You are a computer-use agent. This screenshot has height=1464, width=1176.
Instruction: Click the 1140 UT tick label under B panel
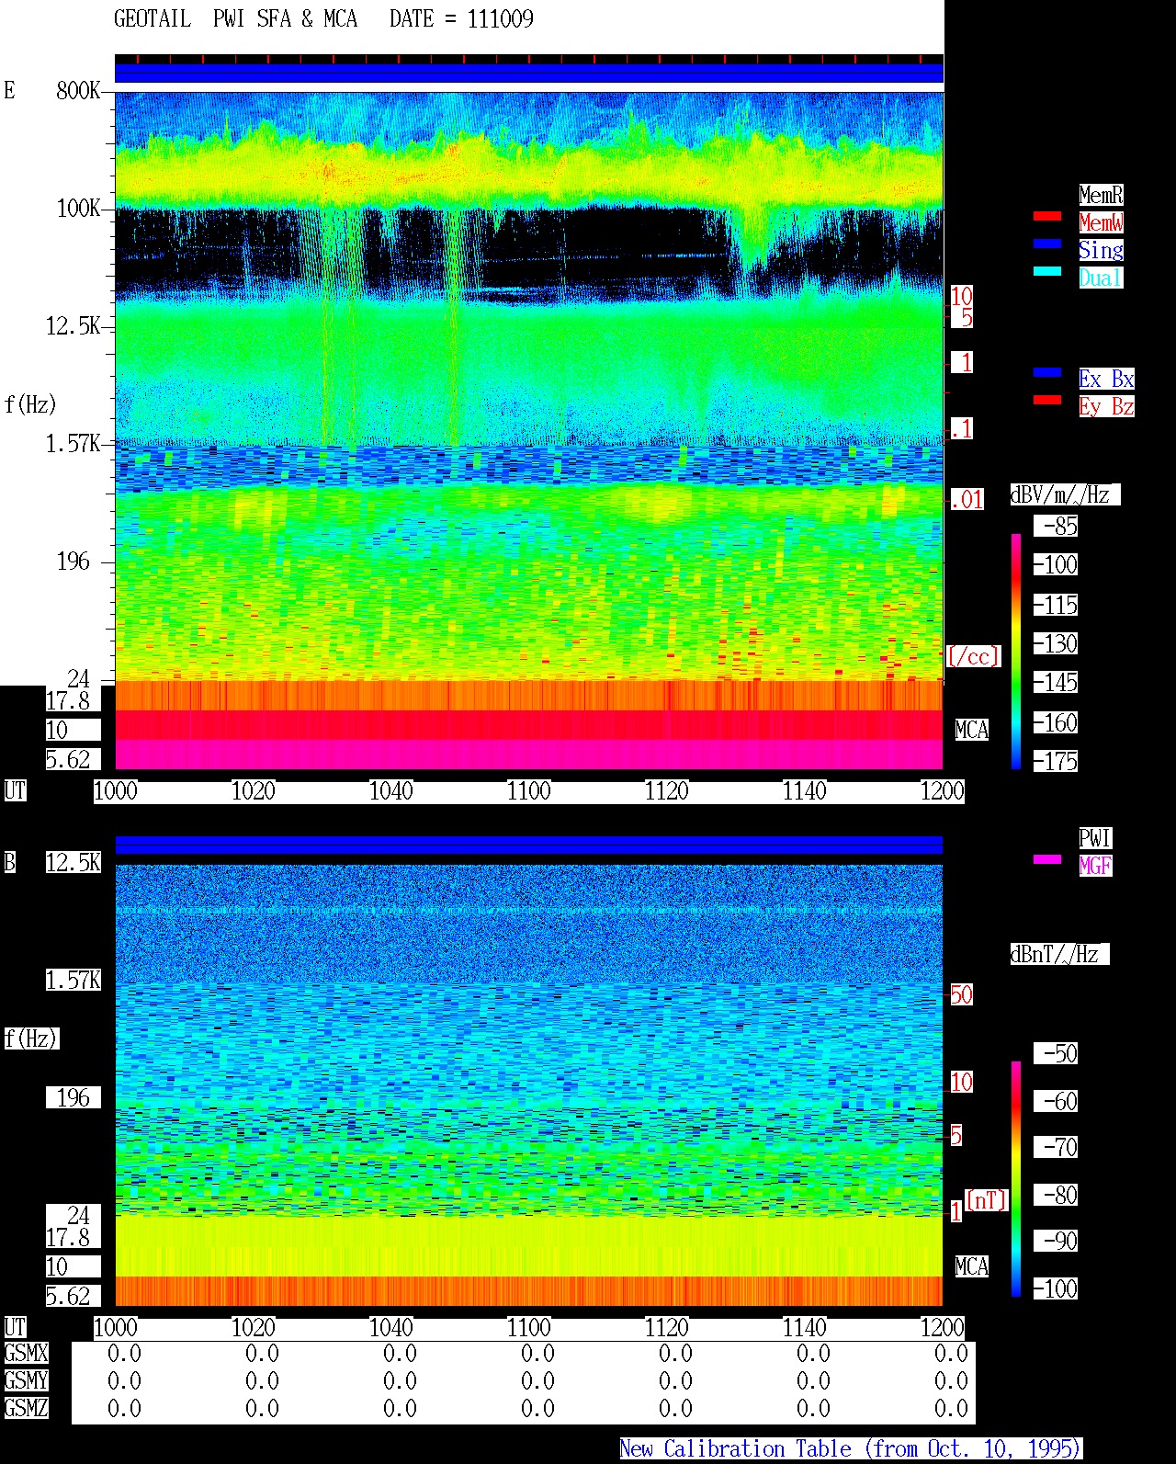(805, 1328)
